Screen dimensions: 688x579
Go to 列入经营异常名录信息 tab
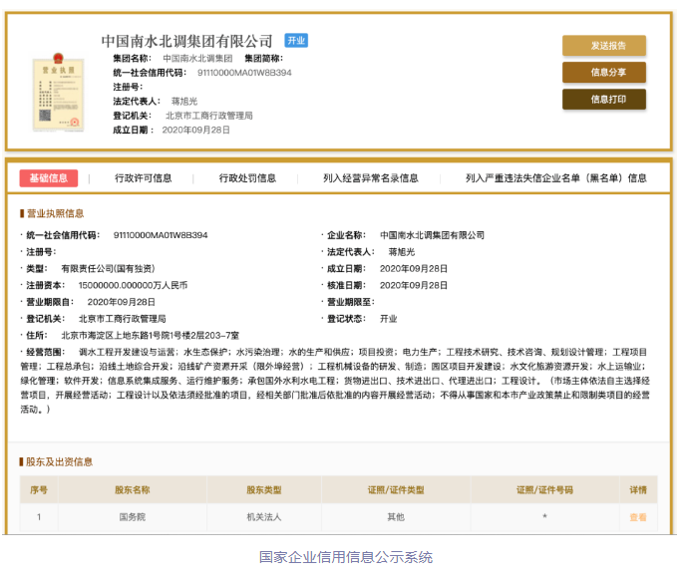click(371, 178)
